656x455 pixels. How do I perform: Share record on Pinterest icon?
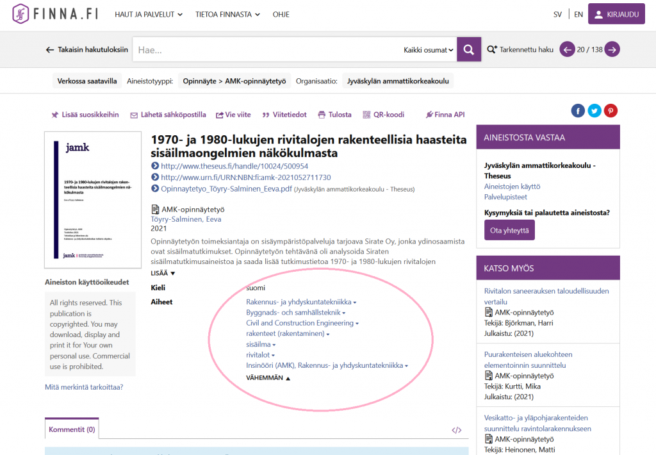pos(611,111)
